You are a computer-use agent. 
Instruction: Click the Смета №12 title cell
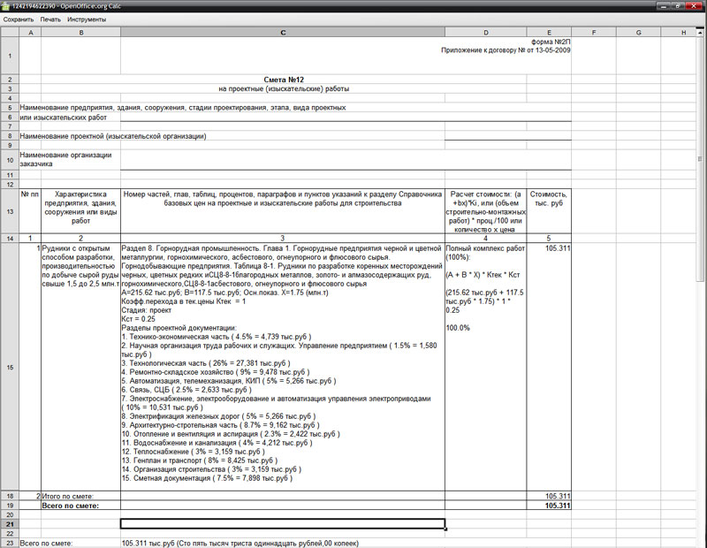tap(283, 80)
